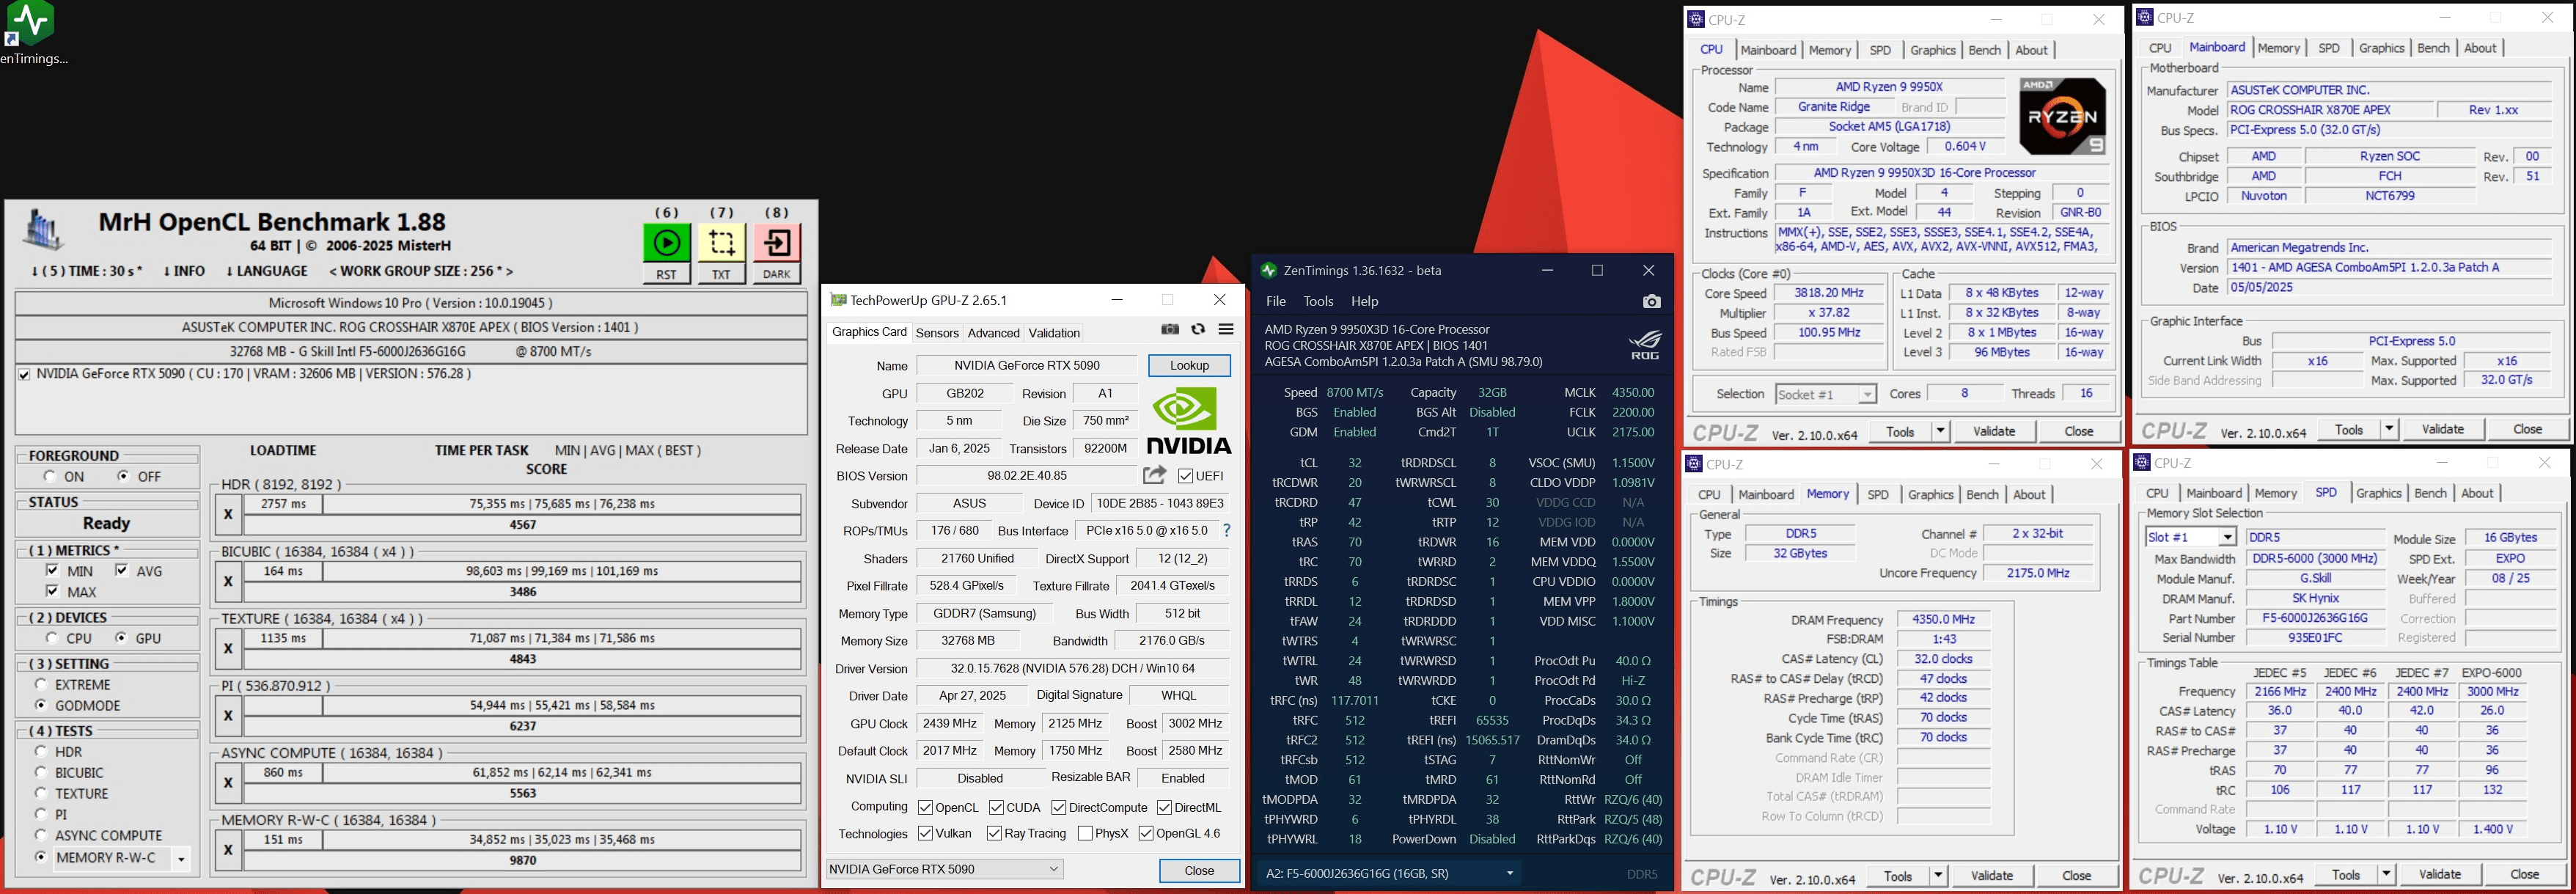Click the X button beside MEMORY R-W-C result
The width and height of the screenshot is (2576, 894).
pyautogui.click(x=228, y=849)
